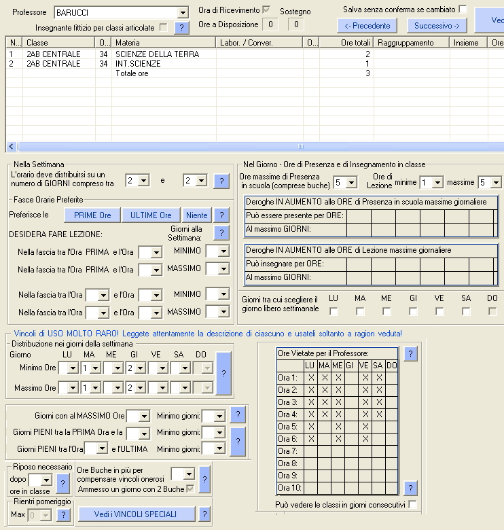Toggle forbidden Ora 6 on ME
Image resolution: width=504 pixels, height=530 pixels.
pyautogui.click(x=338, y=439)
